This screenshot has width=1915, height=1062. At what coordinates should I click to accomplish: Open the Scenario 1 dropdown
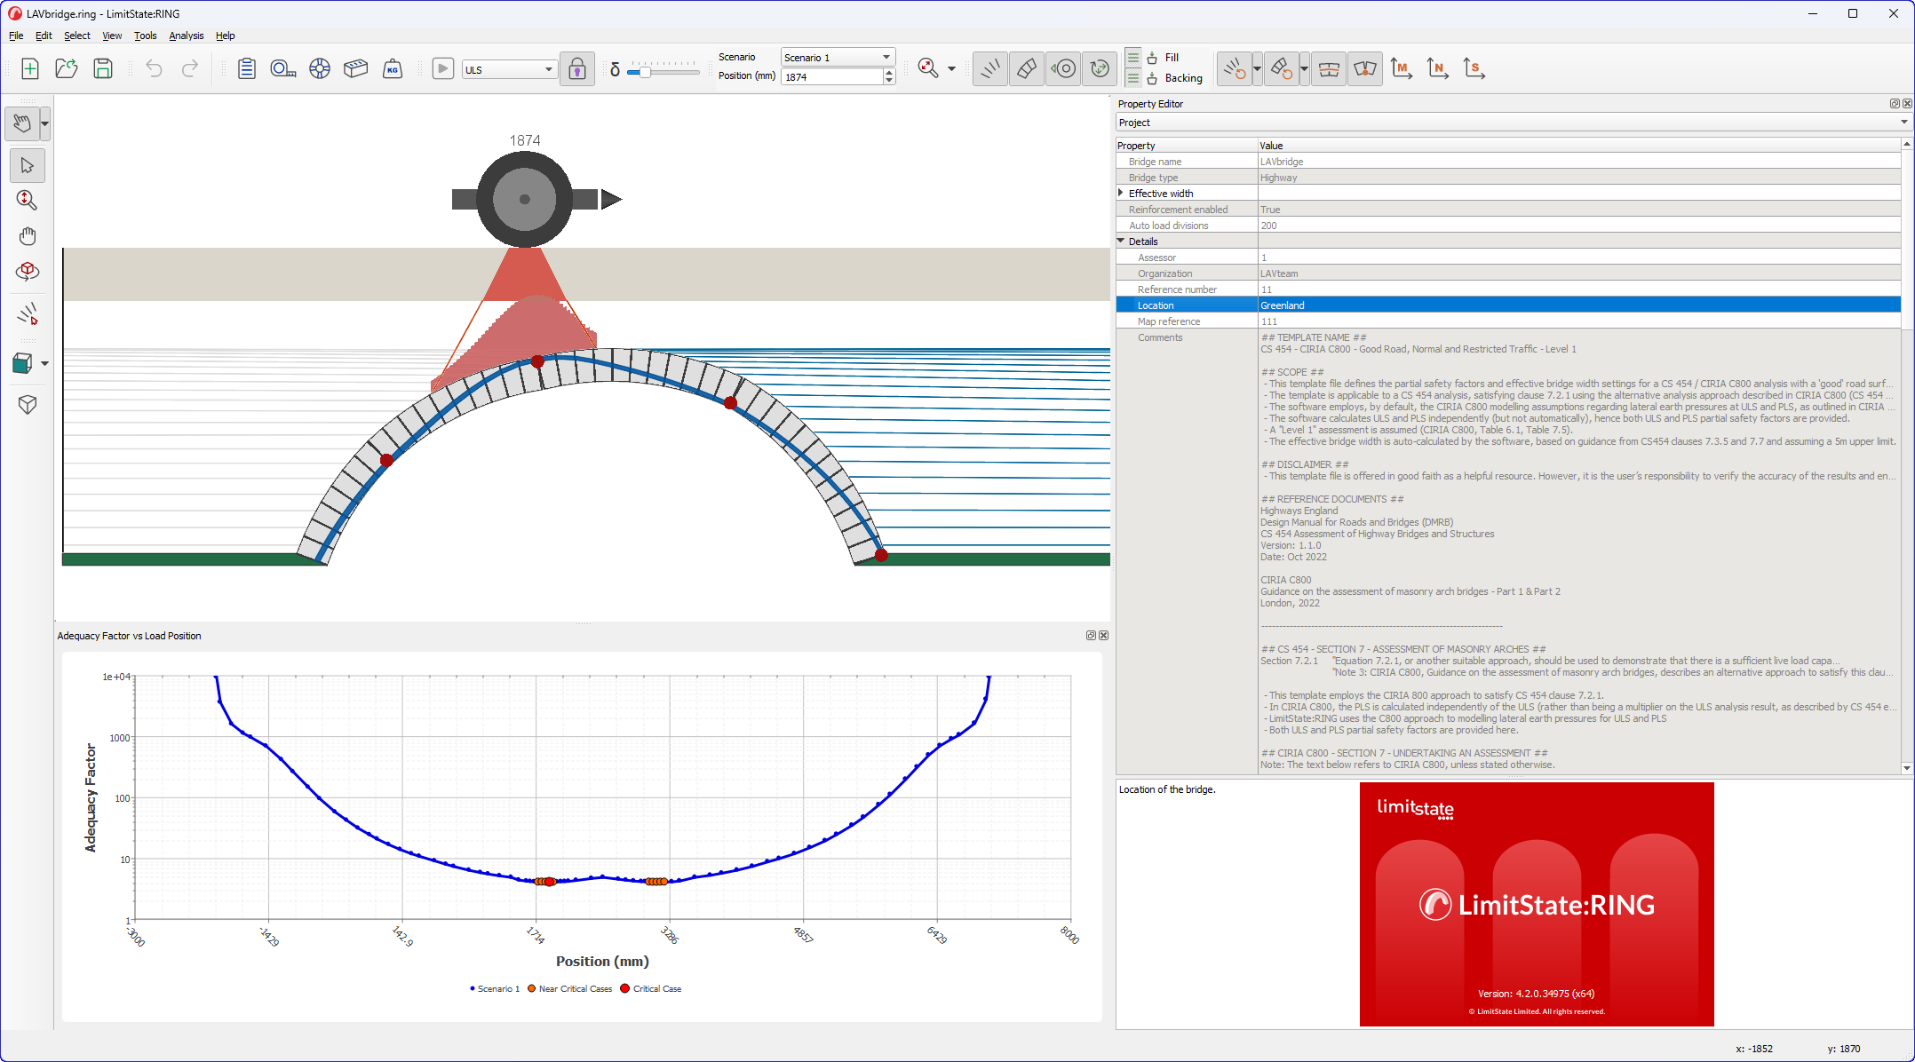coord(837,57)
